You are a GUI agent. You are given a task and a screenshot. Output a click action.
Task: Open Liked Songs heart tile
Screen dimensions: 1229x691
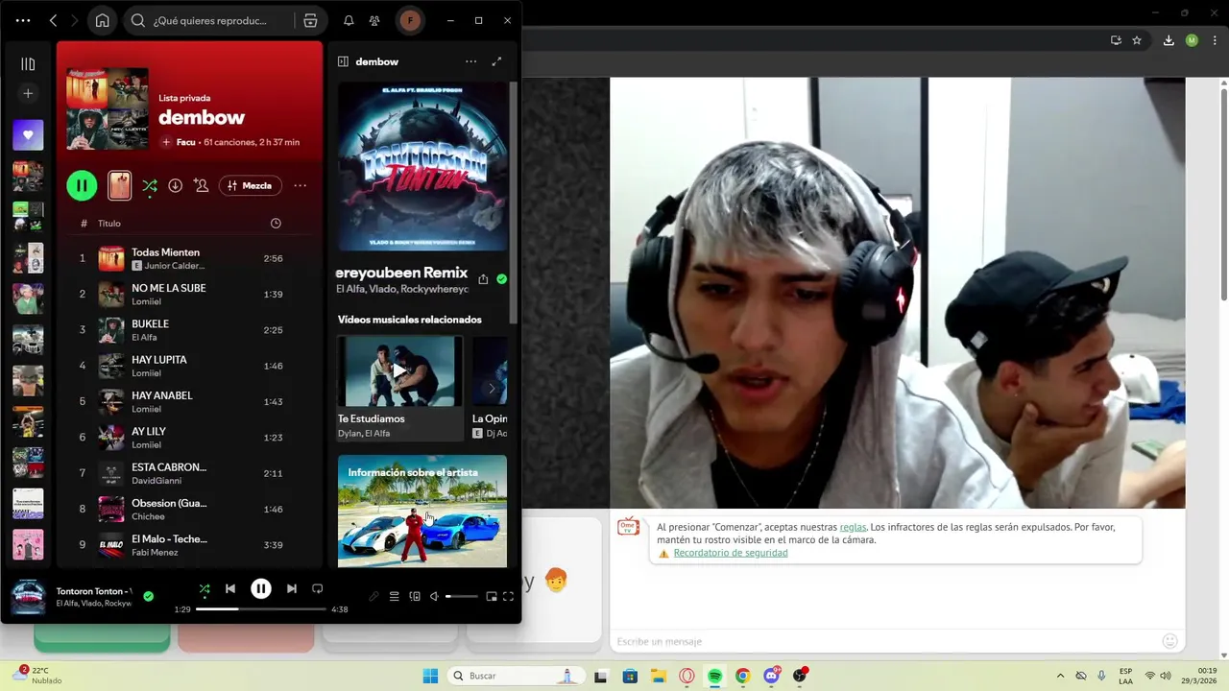click(28, 135)
